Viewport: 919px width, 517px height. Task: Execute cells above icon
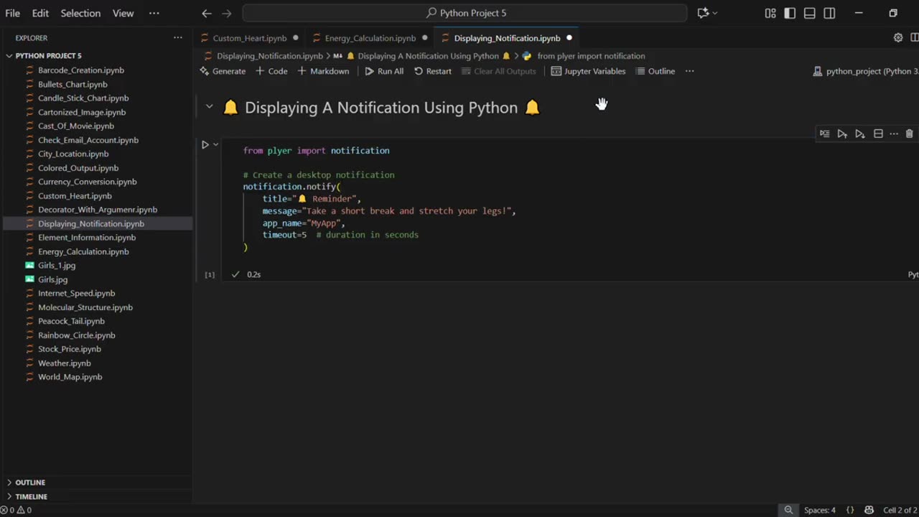pos(842,134)
